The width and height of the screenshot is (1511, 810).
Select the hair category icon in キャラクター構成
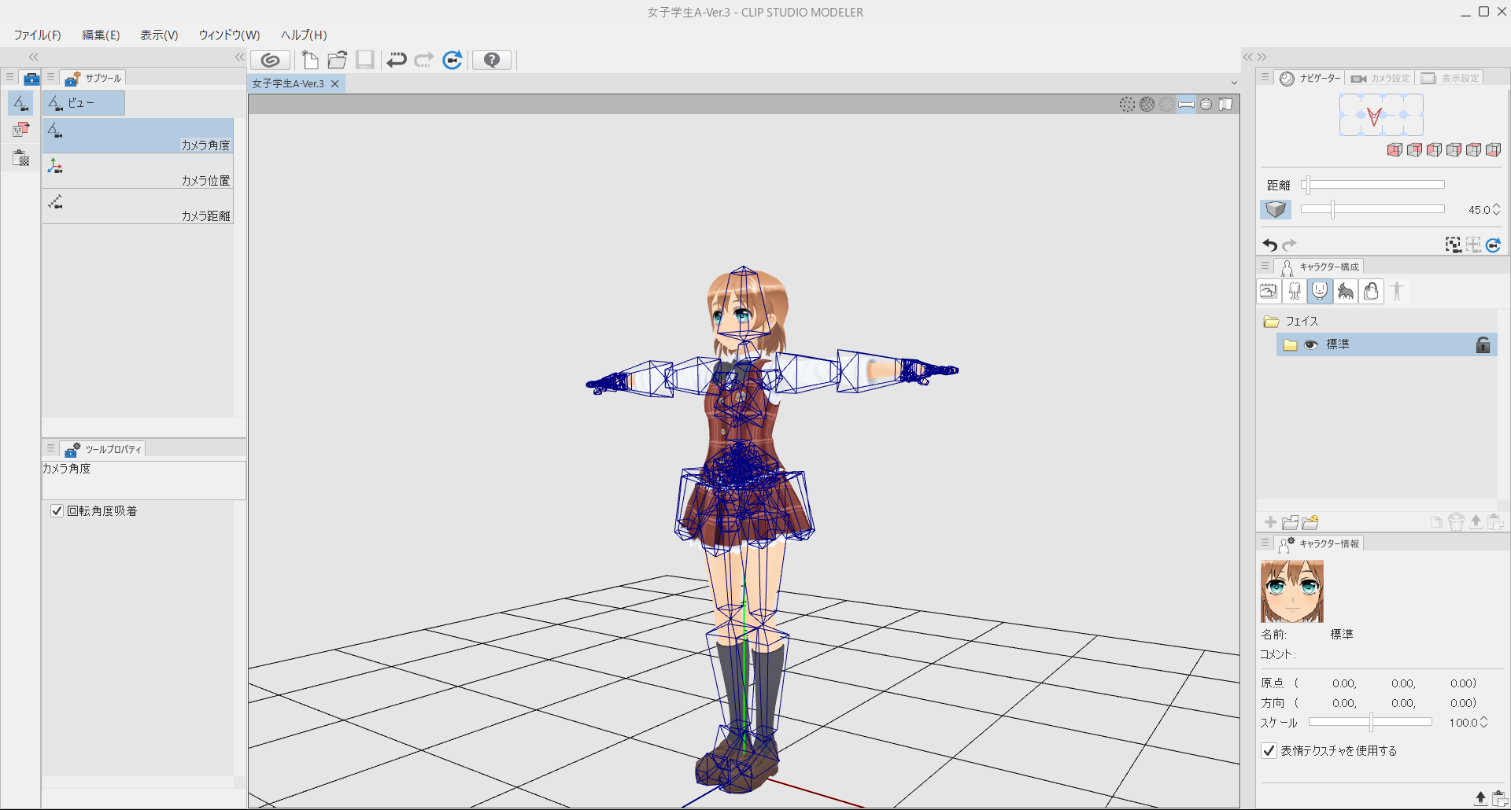tap(1346, 292)
